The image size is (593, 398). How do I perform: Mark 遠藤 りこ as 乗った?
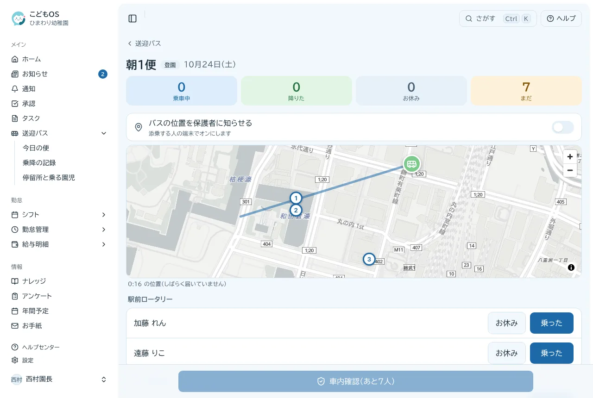pyautogui.click(x=551, y=353)
